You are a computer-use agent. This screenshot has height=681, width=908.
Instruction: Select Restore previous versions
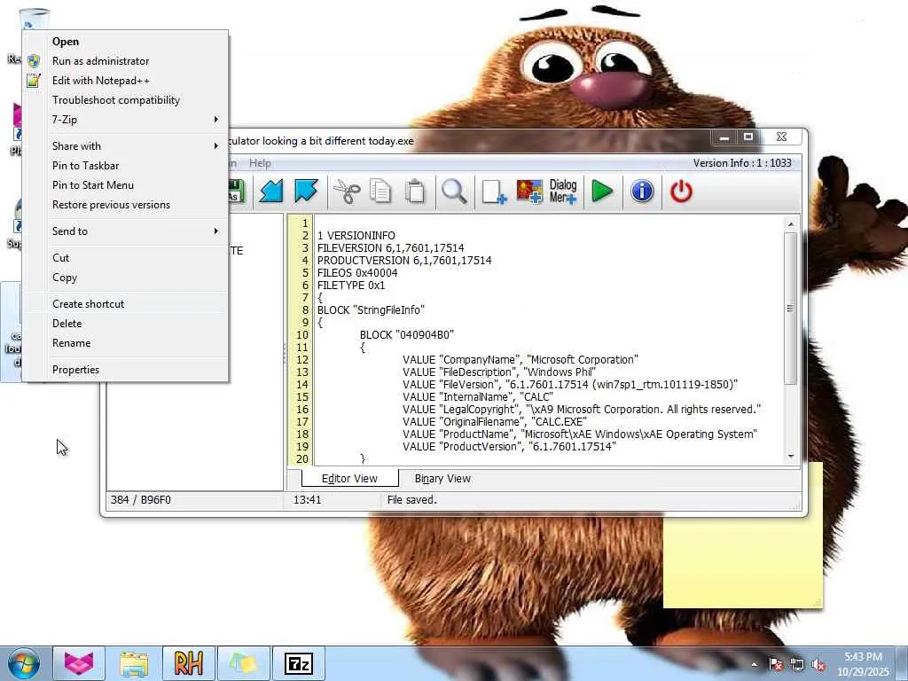(x=126, y=205)
